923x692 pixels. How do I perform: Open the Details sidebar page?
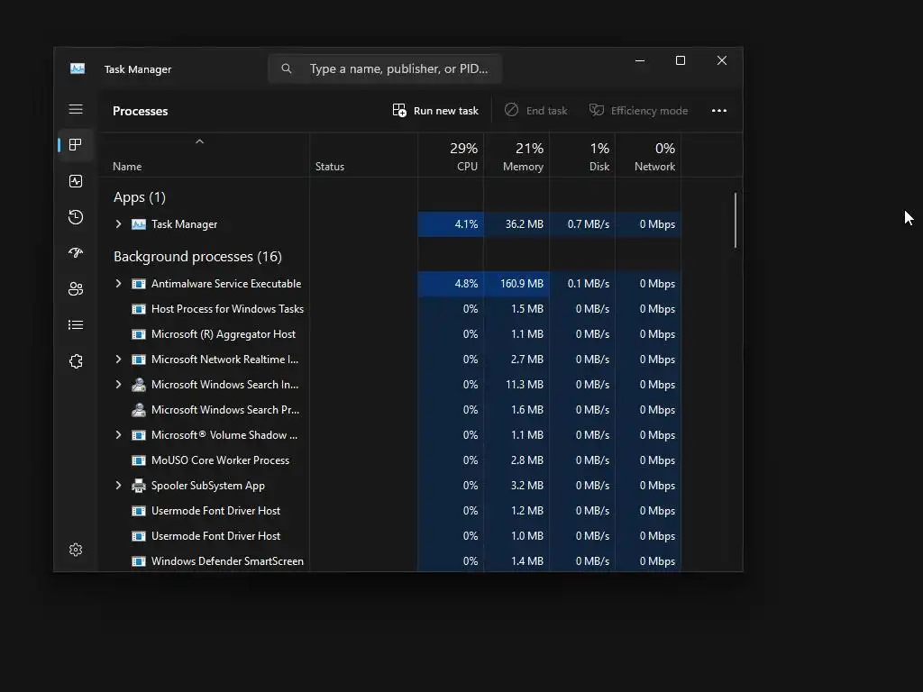point(76,324)
